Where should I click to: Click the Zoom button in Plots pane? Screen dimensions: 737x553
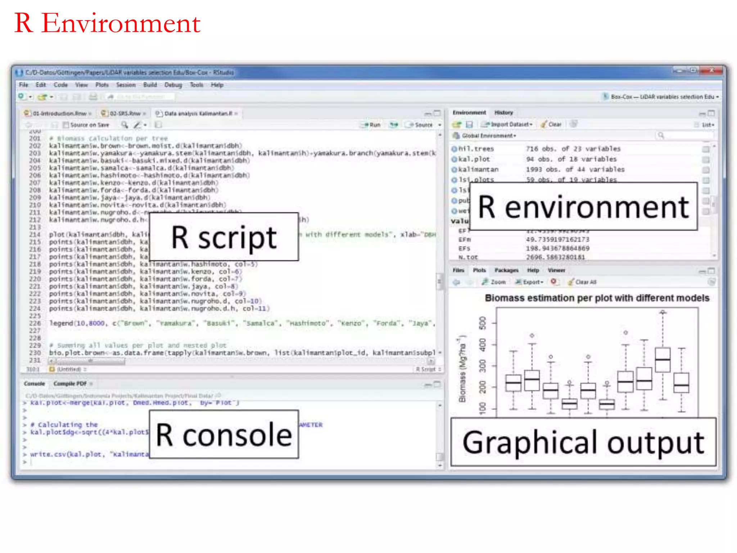(494, 282)
